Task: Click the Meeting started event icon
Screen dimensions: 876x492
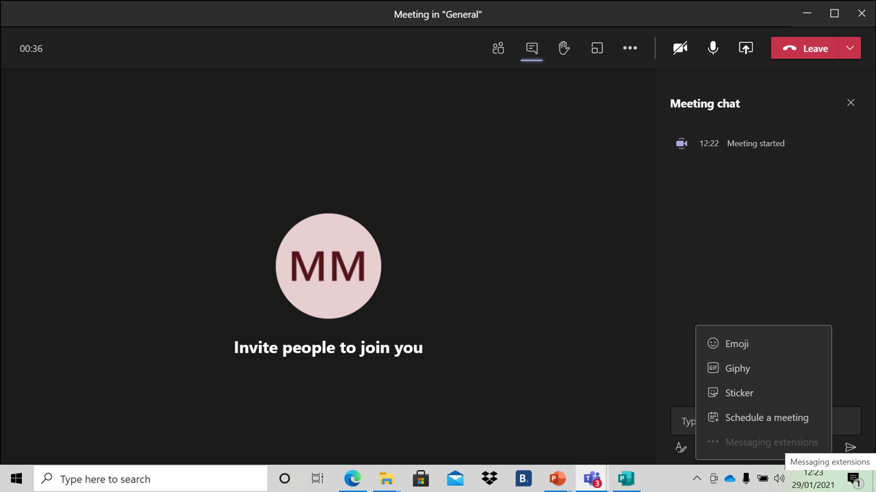Action: [682, 143]
